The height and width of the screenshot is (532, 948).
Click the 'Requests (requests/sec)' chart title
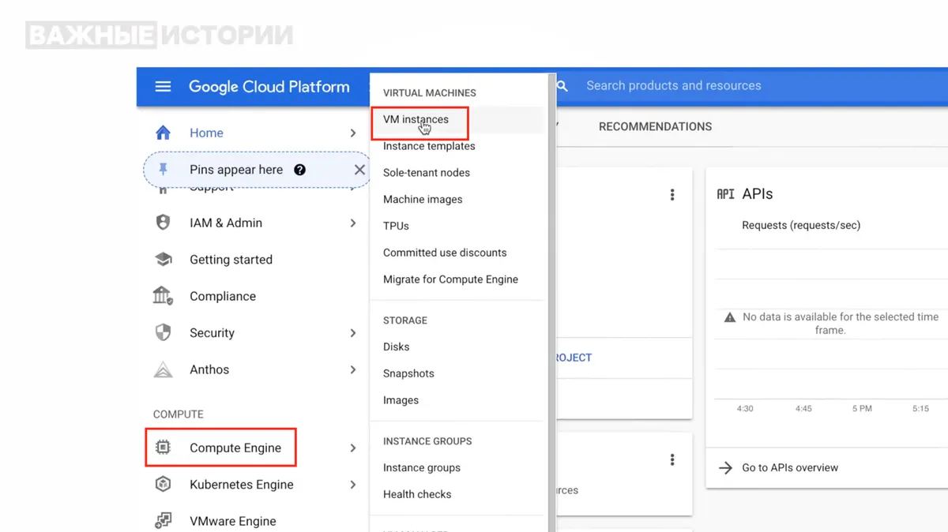801,225
